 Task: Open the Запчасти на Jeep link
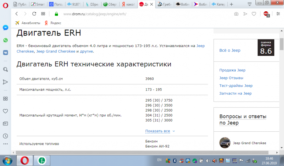coord(235,93)
